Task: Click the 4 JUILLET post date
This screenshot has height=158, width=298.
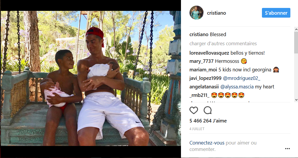Action: point(197,129)
